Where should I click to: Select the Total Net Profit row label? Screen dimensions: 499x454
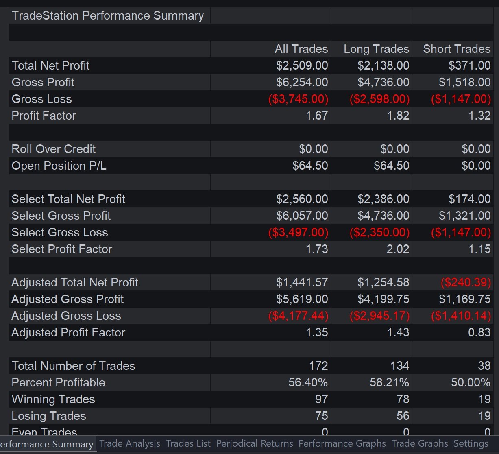[50, 65]
